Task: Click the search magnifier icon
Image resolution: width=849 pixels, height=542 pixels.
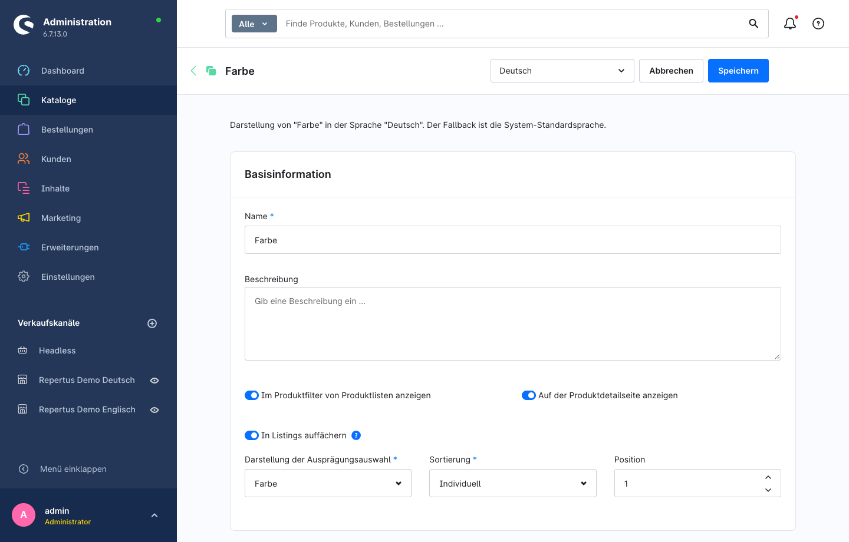Action: (753, 24)
